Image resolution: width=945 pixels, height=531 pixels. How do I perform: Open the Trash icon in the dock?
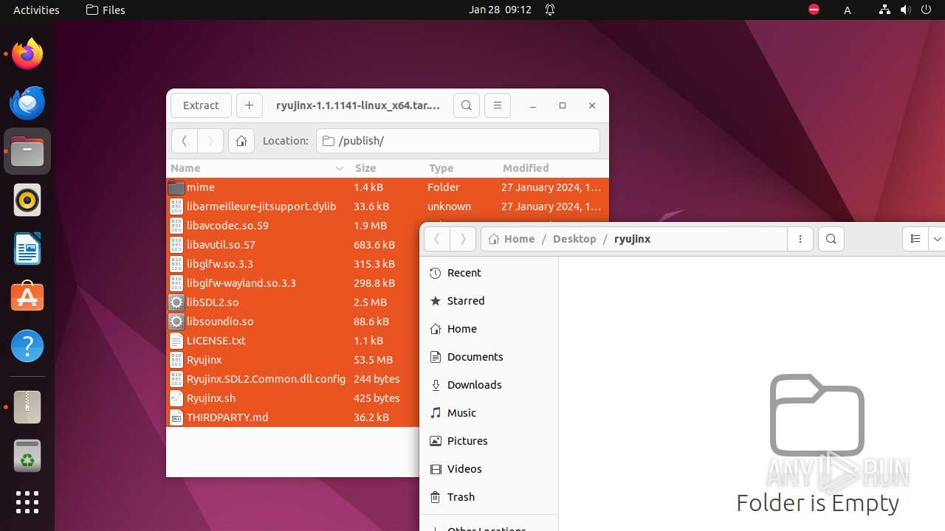point(27,456)
